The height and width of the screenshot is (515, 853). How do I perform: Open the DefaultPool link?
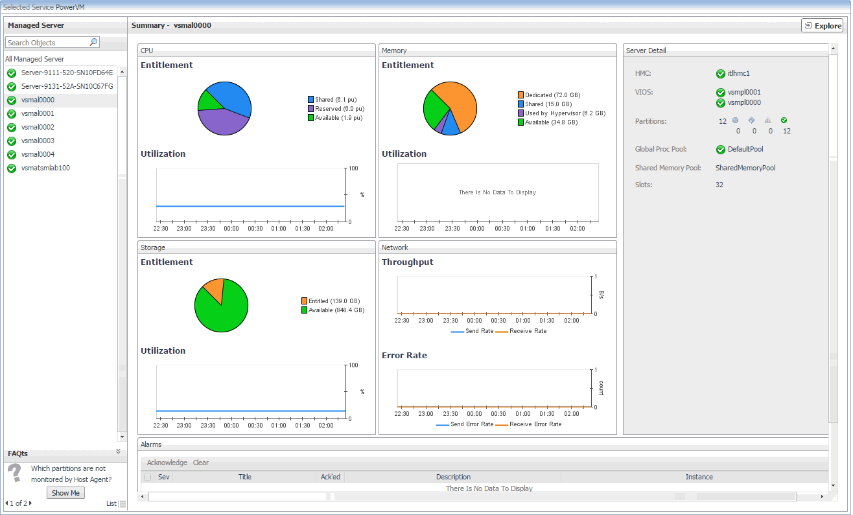coord(745,150)
